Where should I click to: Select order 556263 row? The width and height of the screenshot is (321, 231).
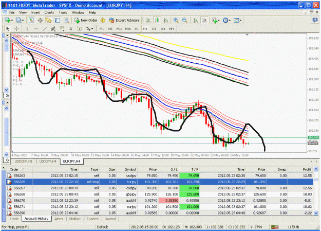pos(160,175)
